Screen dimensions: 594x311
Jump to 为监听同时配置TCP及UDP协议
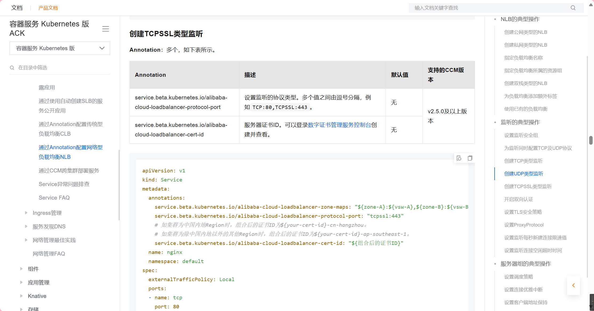click(x=538, y=148)
